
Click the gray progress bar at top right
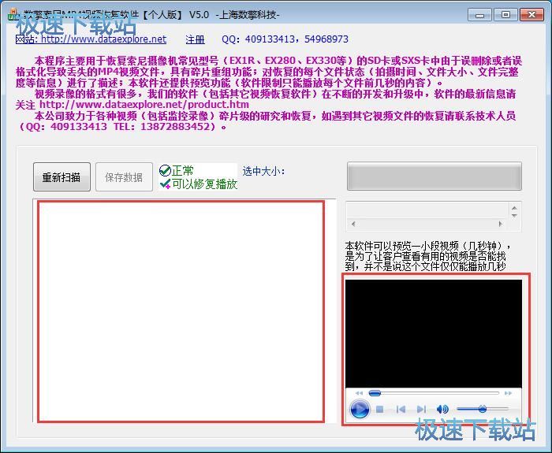(434, 176)
